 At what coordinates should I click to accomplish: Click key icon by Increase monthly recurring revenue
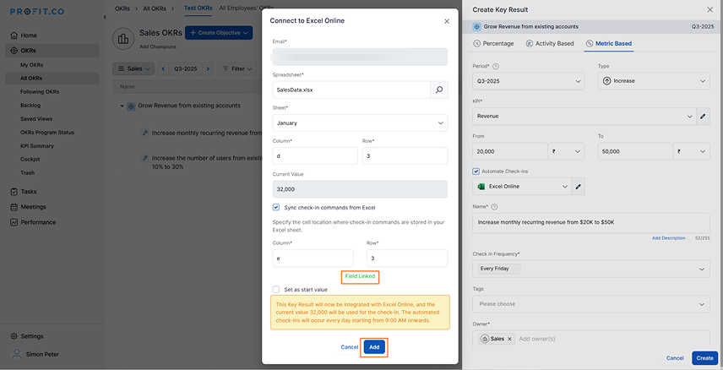(x=144, y=133)
